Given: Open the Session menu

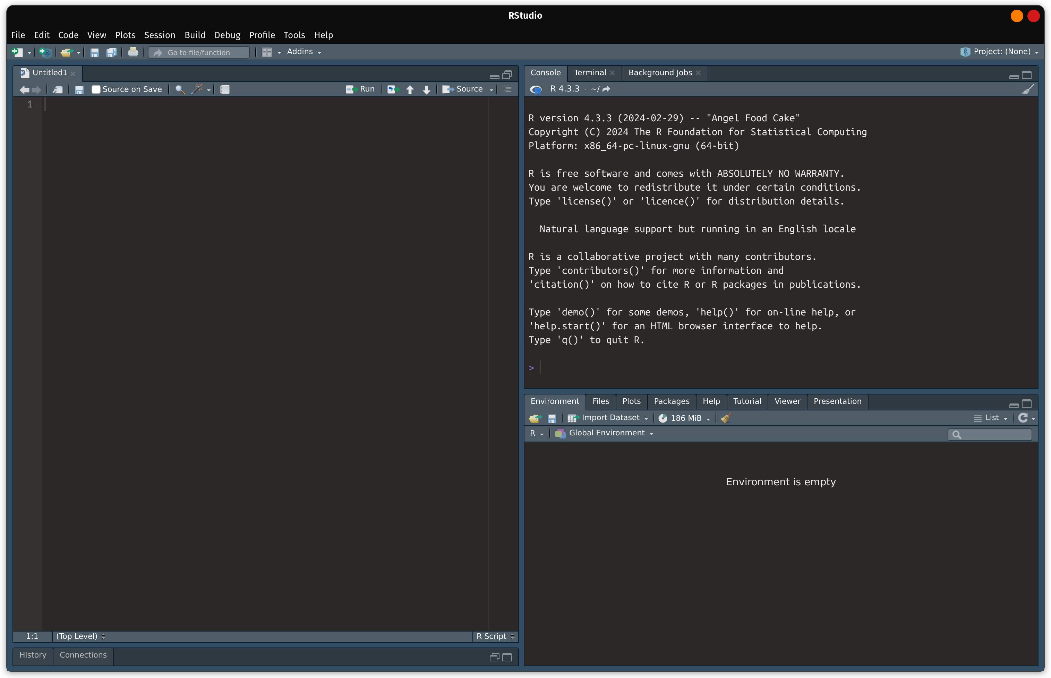Looking at the screenshot, I should coord(159,35).
